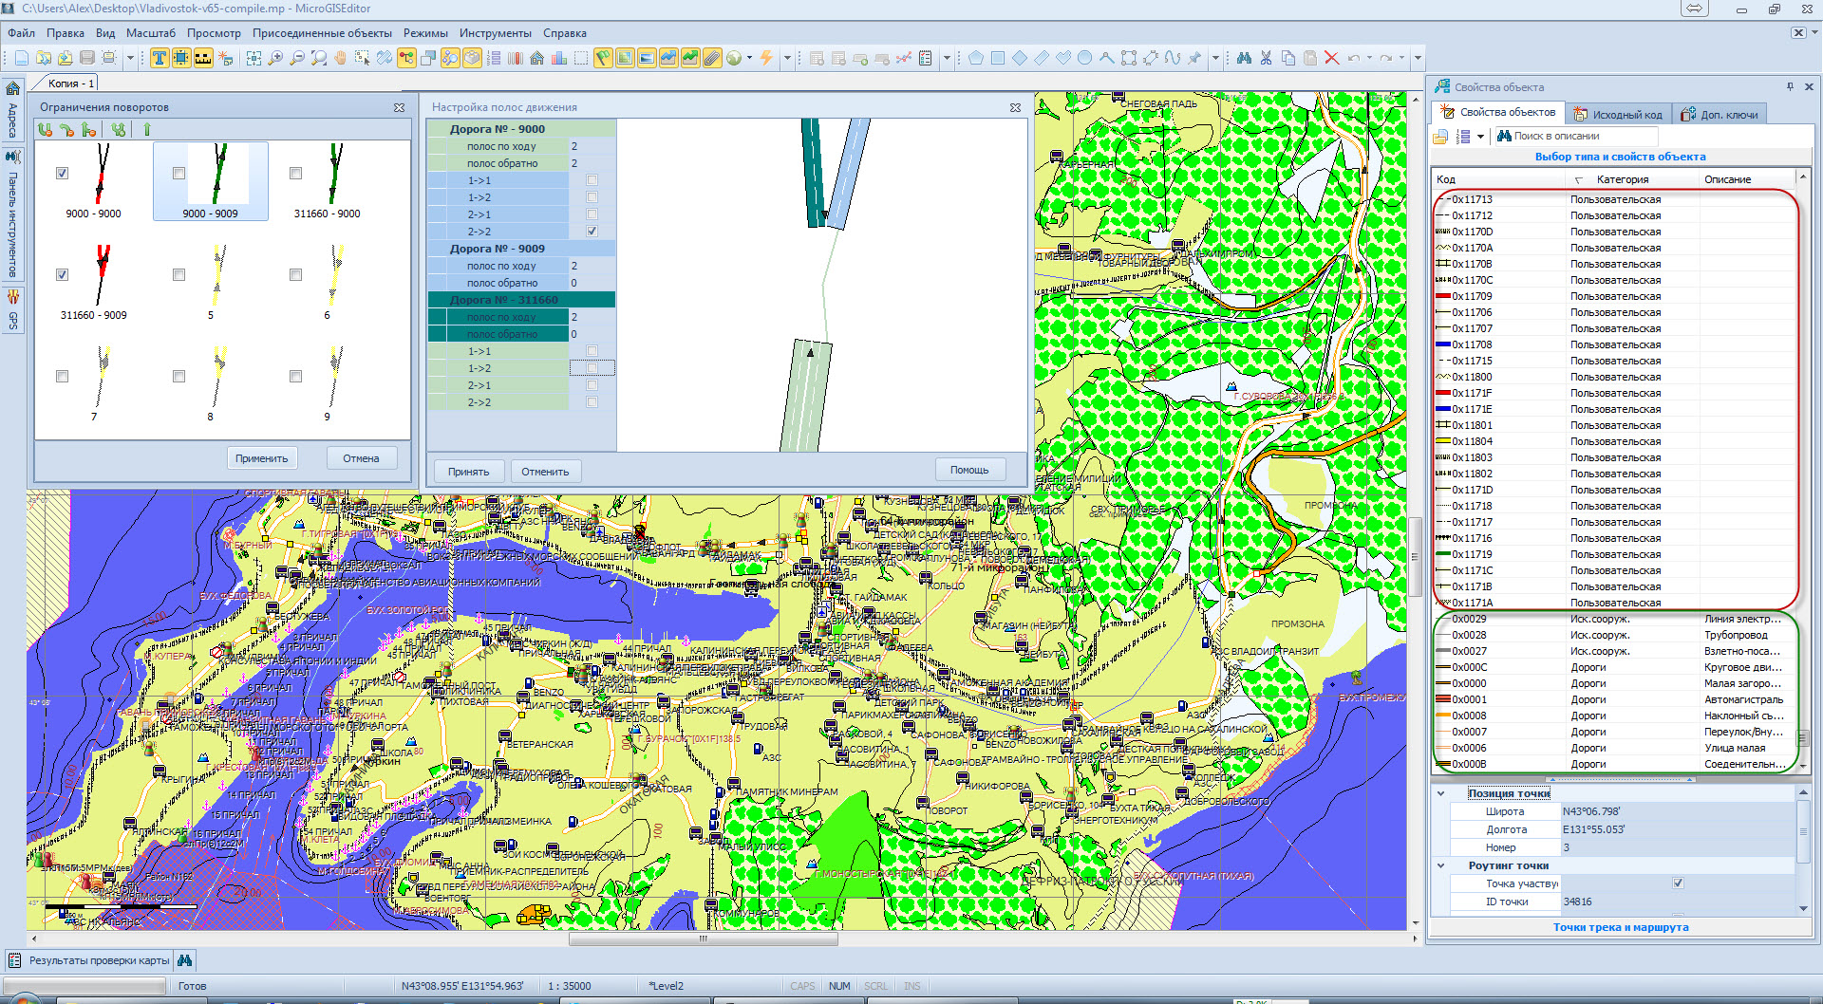
Task: Click the lightning bolt toolbar icon
Action: [765, 59]
